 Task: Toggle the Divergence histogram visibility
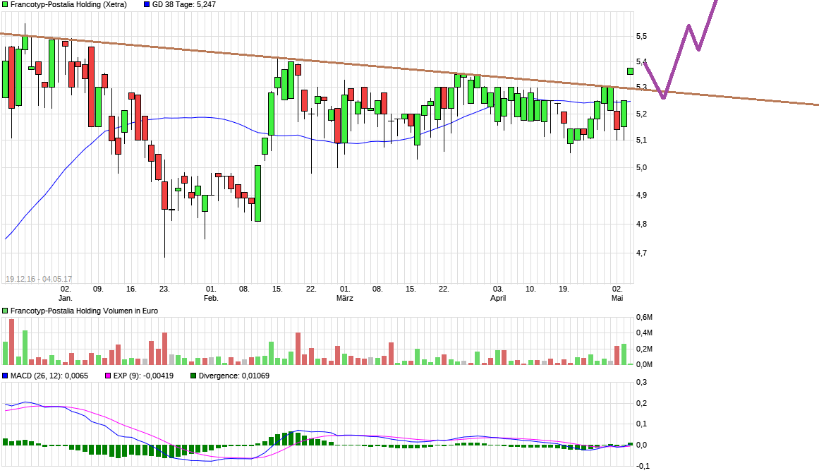click(x=193, y=376)
